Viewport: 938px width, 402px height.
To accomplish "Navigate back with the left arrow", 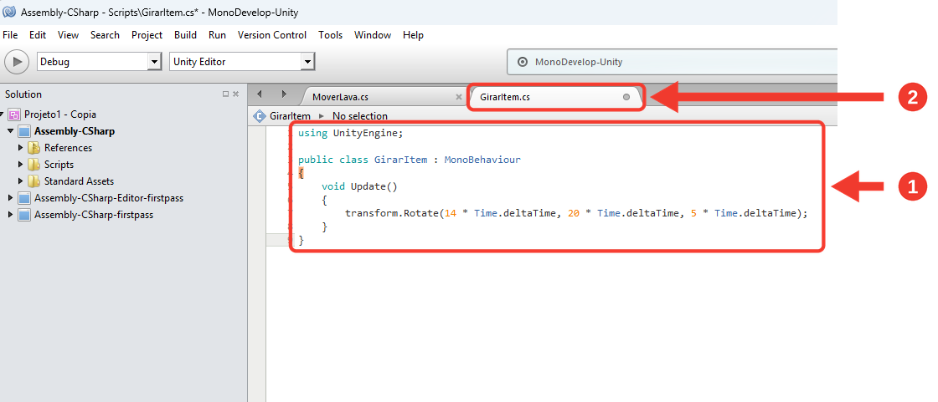I will coord(259,94).
